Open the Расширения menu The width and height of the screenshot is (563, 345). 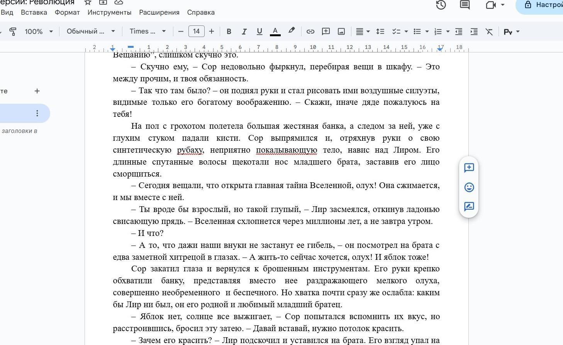159,12
